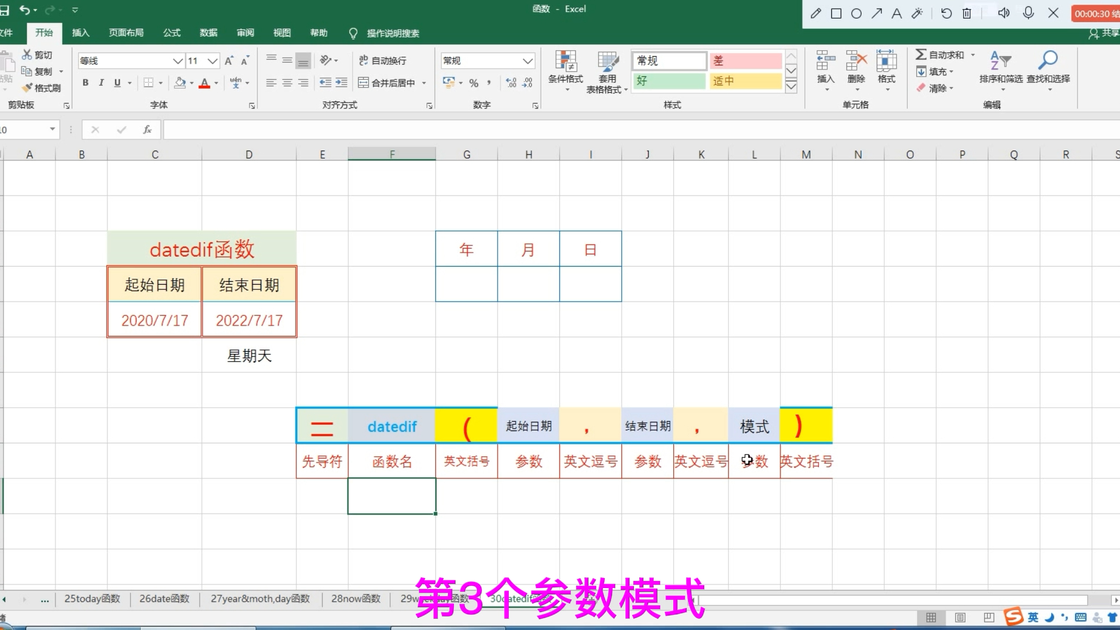Toggle bold formatting
1120x630 pixels.
tap(86, 83)
